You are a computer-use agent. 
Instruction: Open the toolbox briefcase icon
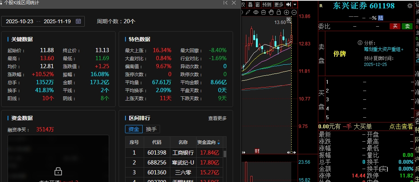(263, 12)
